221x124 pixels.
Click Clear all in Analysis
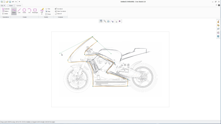[x=58, y=14]
